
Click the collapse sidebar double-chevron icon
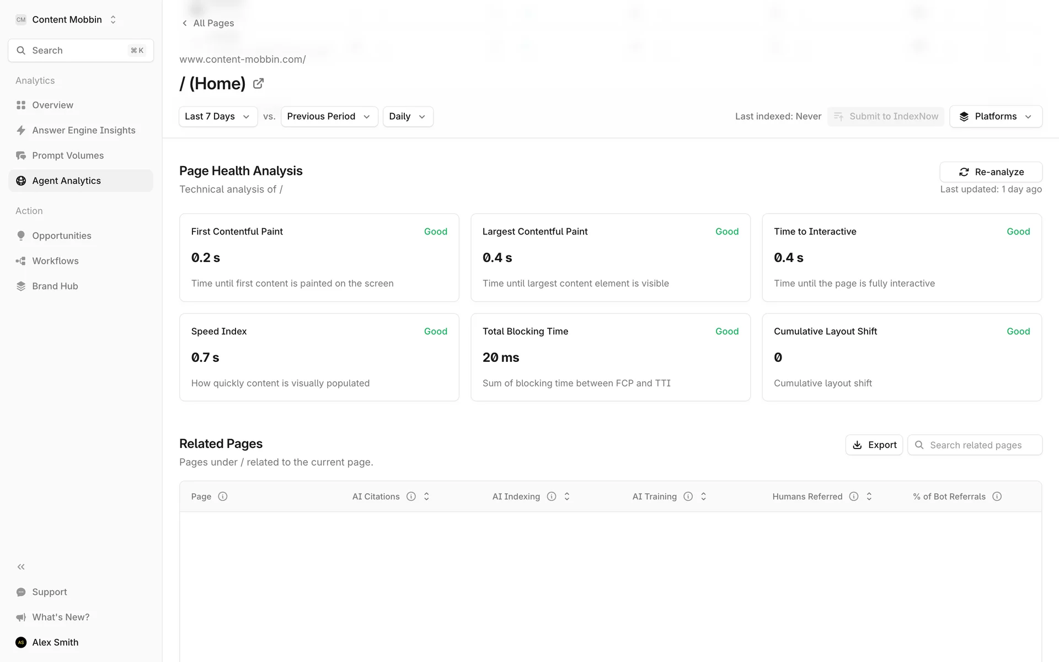(x=21, y=567)
